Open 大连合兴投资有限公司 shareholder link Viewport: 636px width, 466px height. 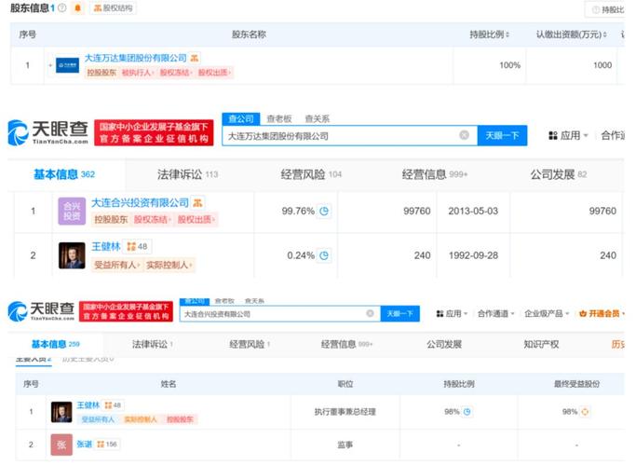[x=140, y=202]
